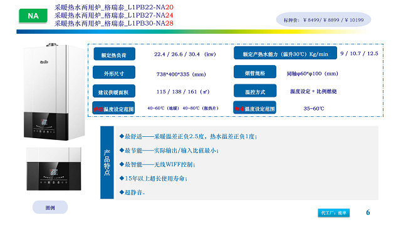Click the 额定产热水能力 label

pos(285,53)
